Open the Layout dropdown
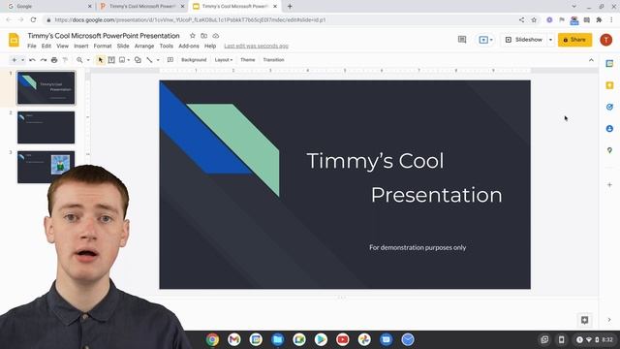This screenshot has width=620, height=349. pos(224,60)
